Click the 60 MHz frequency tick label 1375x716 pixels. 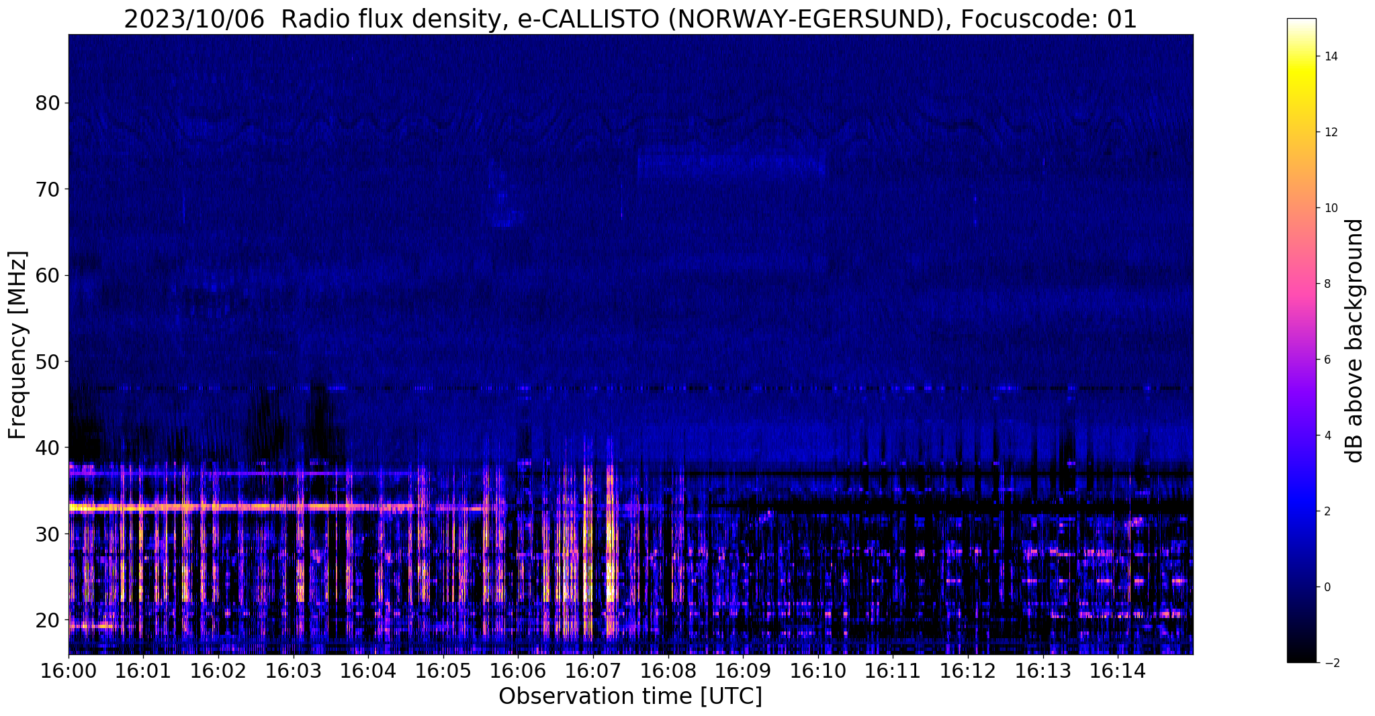(47, 275)
